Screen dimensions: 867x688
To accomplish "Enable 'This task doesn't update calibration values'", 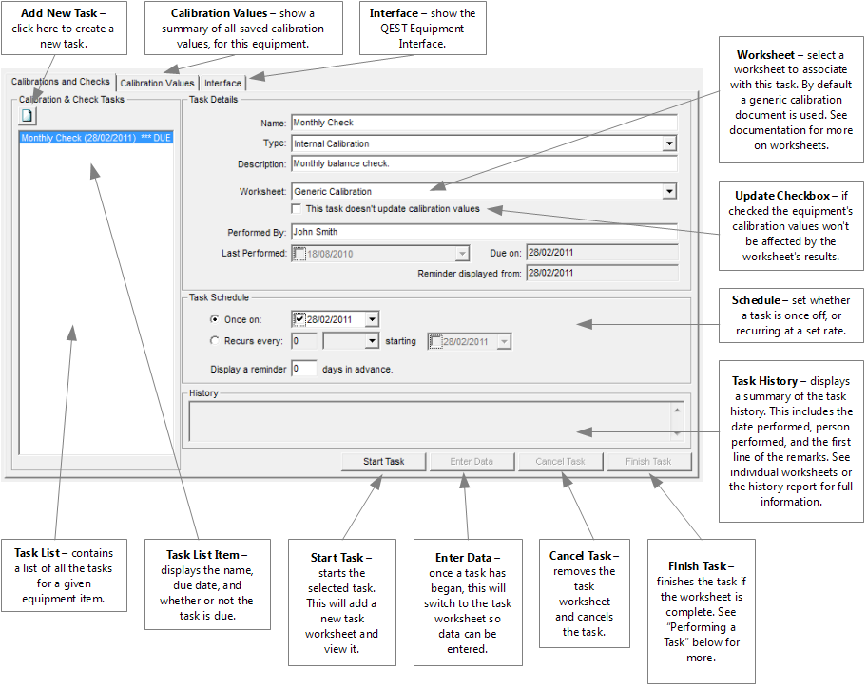I will point(298,209).
